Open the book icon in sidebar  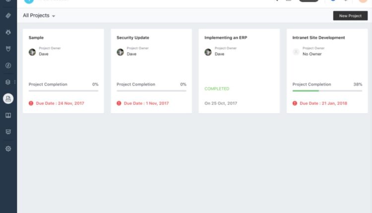[8, 115]
